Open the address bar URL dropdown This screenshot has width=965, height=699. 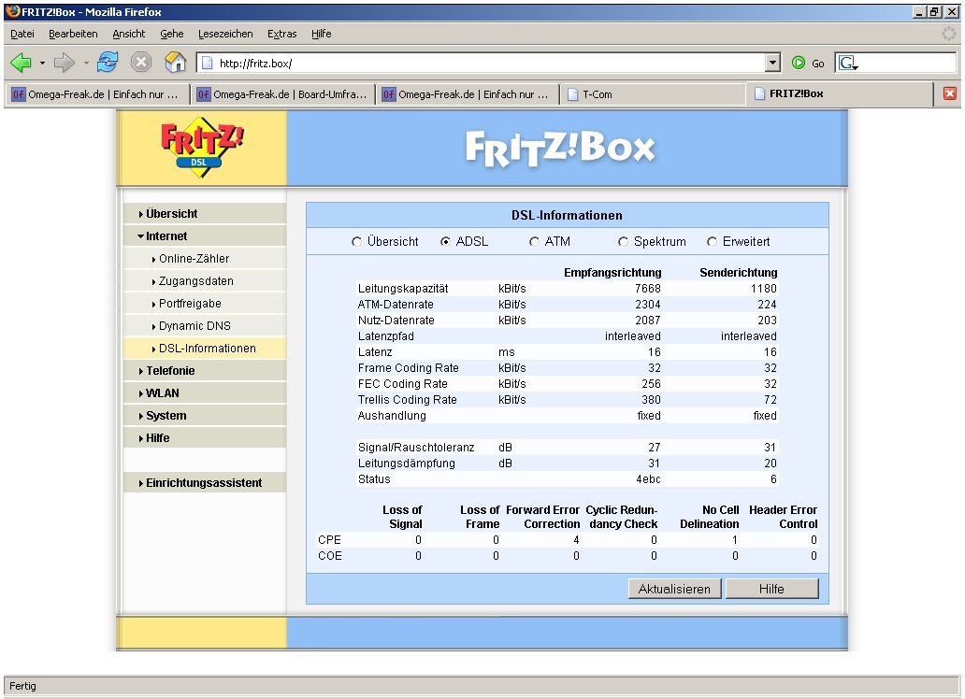click(x=773, y=63)
